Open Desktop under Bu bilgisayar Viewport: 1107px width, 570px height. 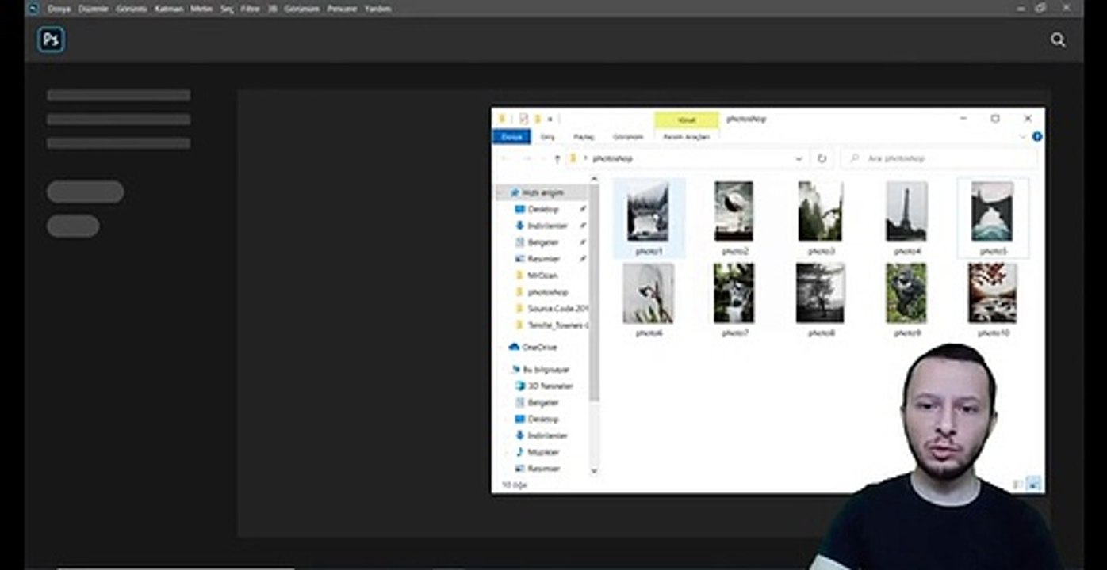click(543, 419)
